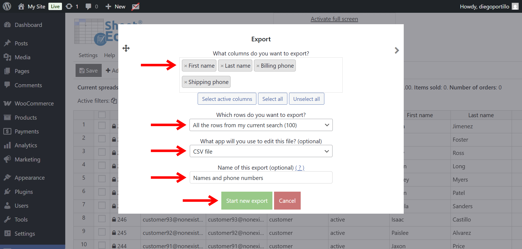The image size is (522, 249).
Task: Check the checkbox for row 246
Action: 102,219
